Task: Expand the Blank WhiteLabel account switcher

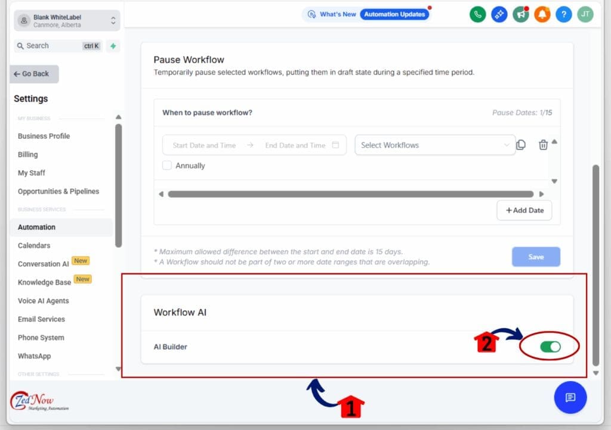Action: pyautogui.click(x=67, y=21)
